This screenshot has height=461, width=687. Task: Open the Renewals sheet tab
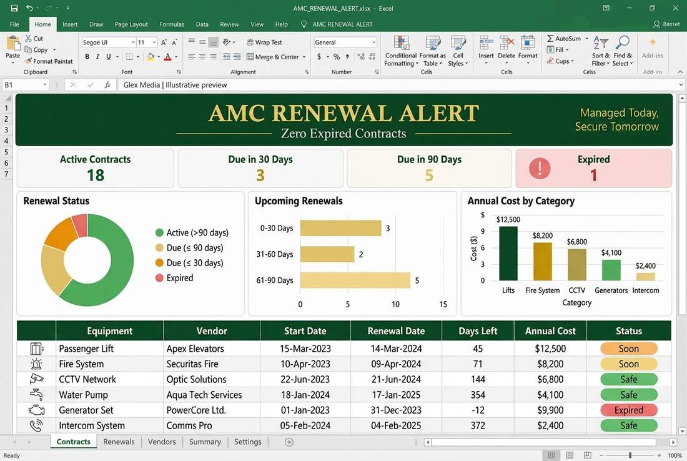pos(119,442)
